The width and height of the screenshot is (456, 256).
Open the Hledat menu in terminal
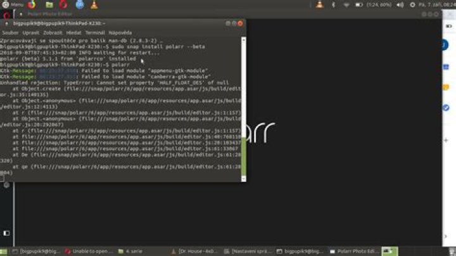[73, 33]
